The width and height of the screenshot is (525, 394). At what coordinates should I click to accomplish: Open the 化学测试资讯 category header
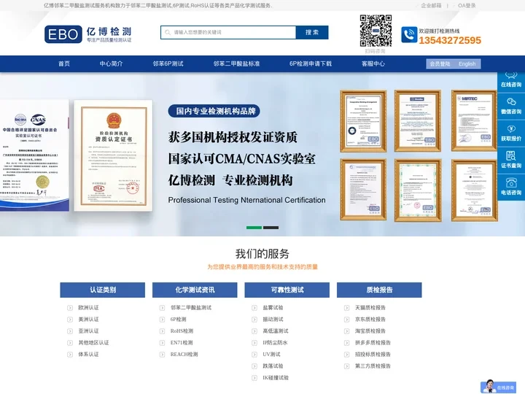coord(195,290)
